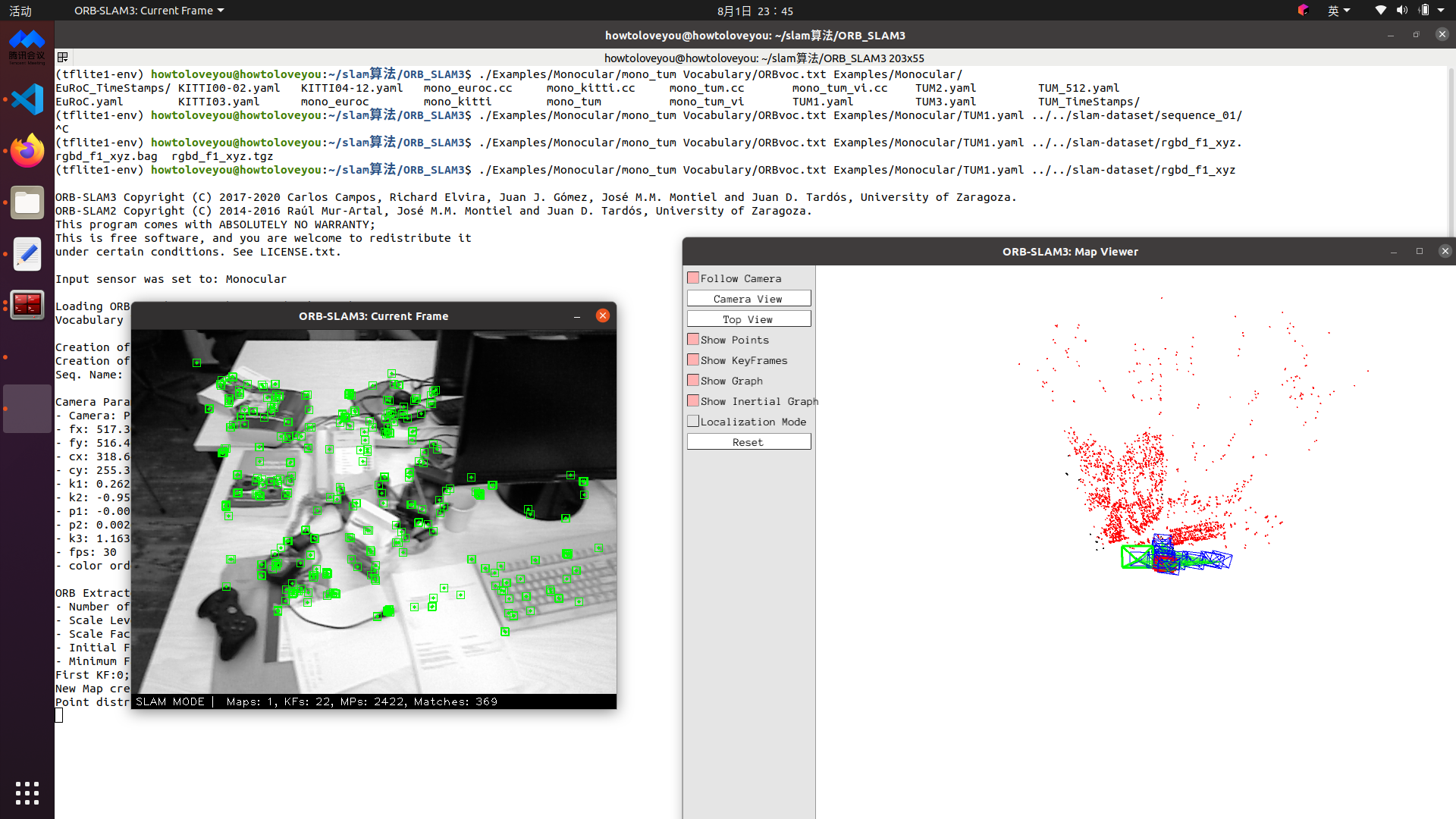The width and height of the screenshot is (1456, 819).
Task: Click the green camera keyframe in the map
Action: click(1136, 557)
